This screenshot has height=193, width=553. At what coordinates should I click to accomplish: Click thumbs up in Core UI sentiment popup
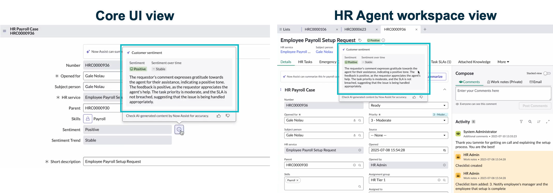point(219,116)
